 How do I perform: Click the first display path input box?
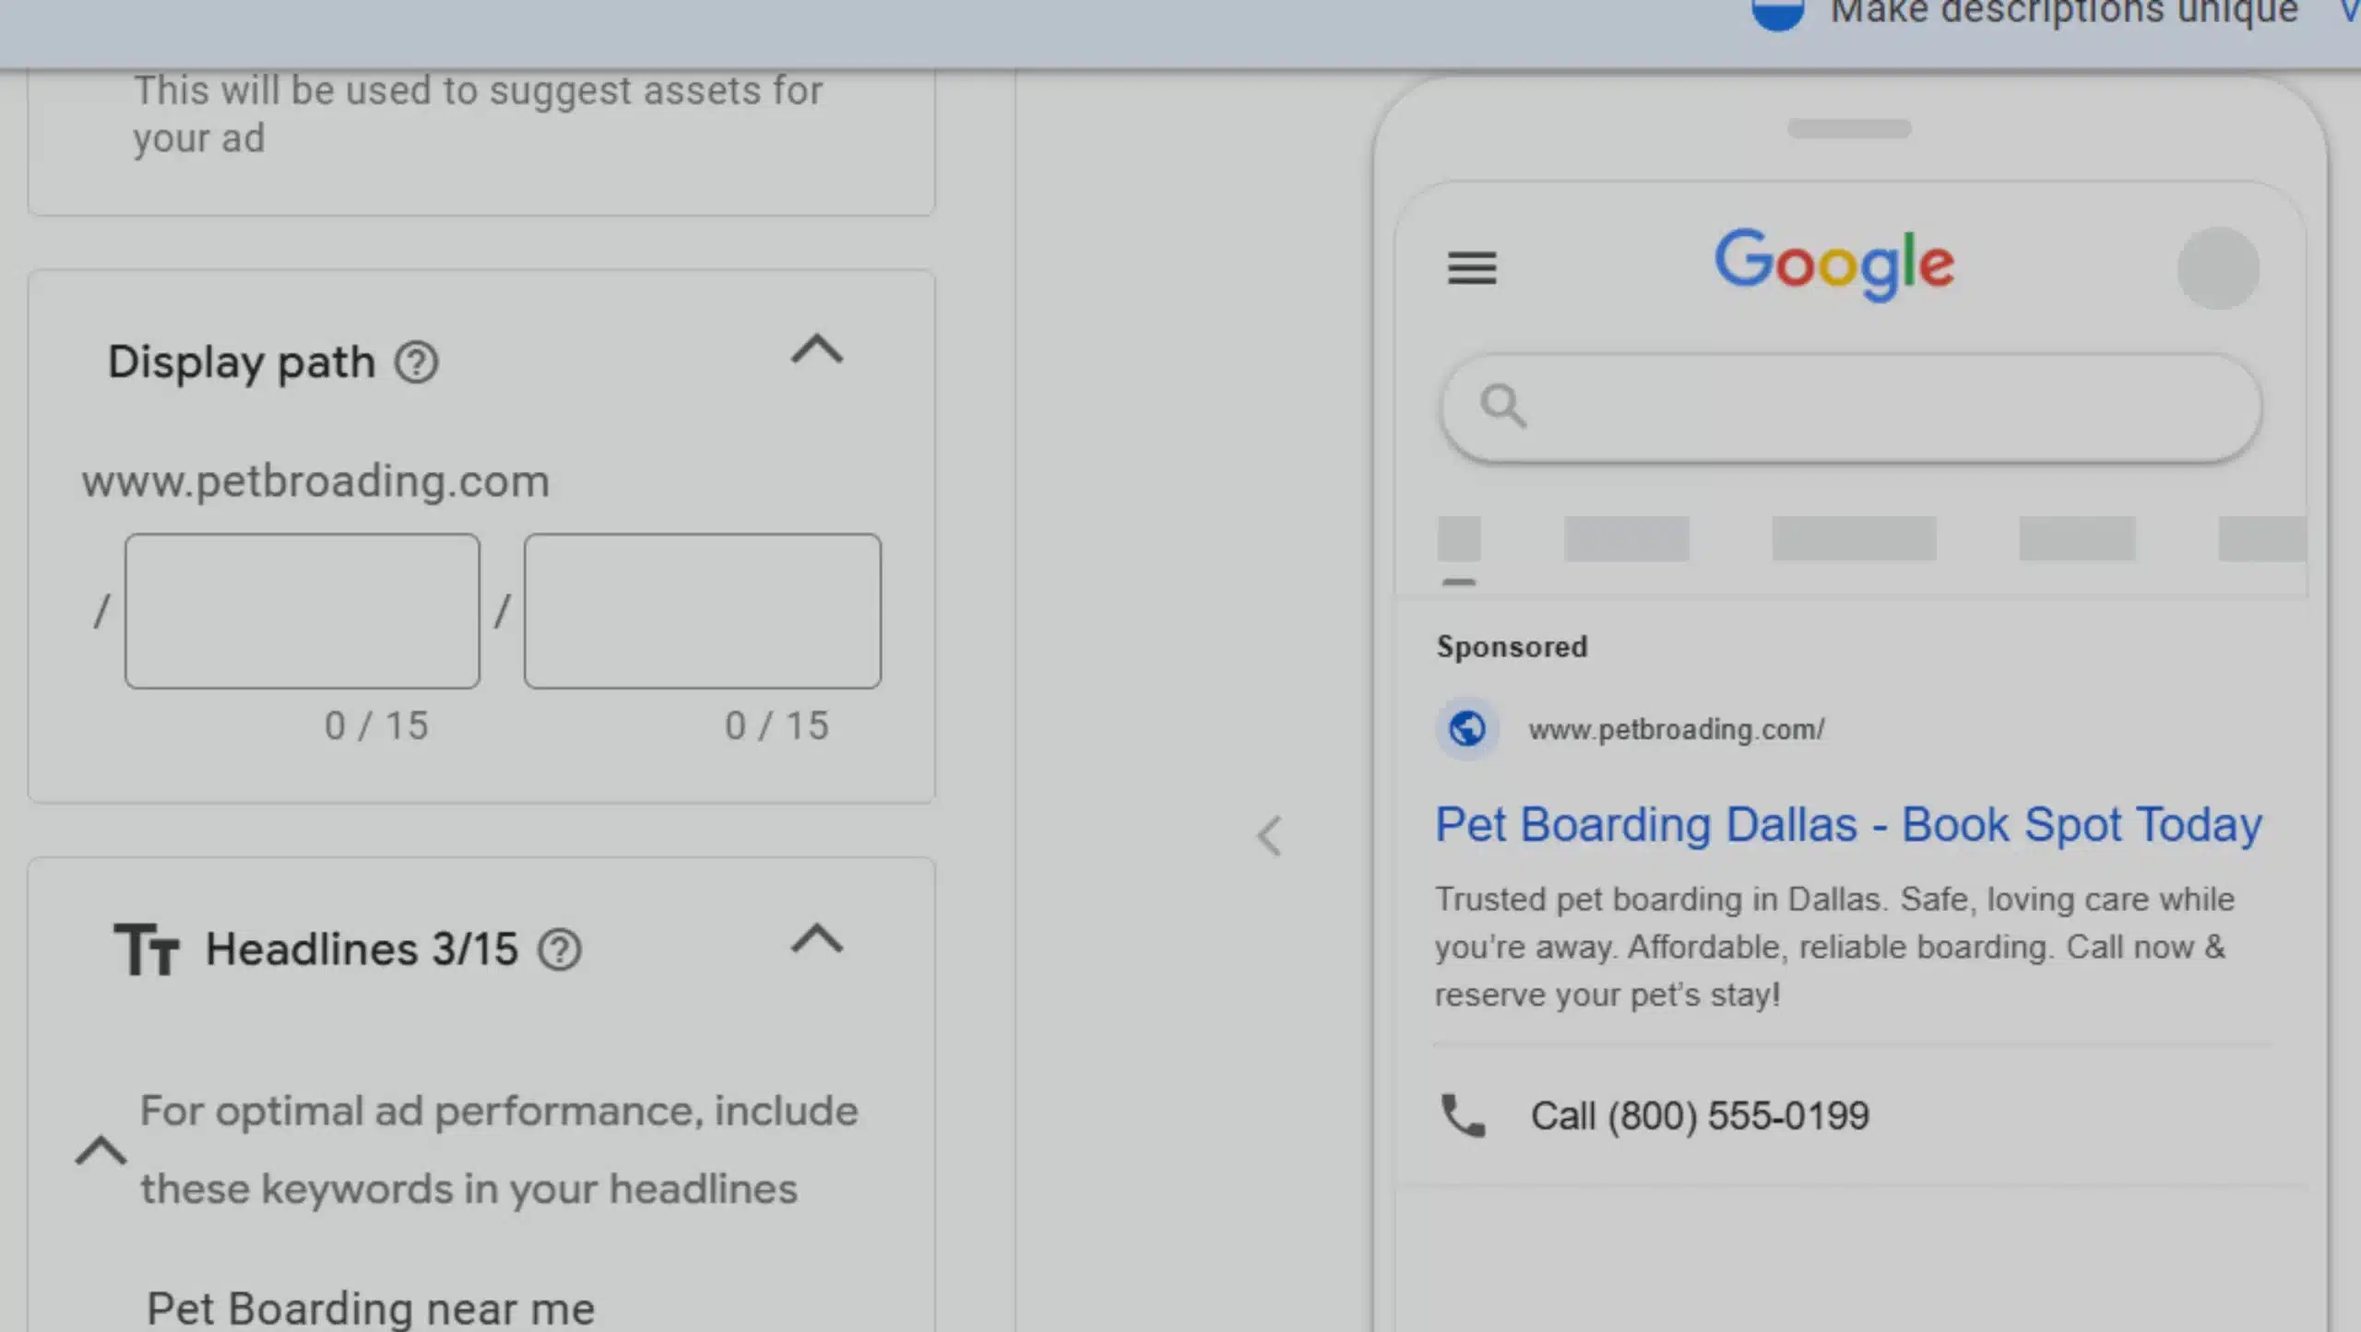point(303,611)
